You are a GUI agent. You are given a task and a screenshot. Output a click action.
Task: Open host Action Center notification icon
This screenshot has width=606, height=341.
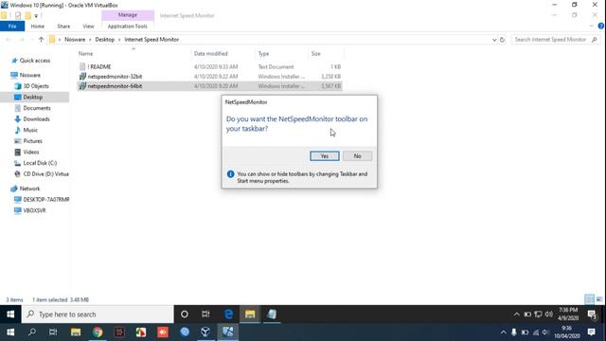[592, 332]
